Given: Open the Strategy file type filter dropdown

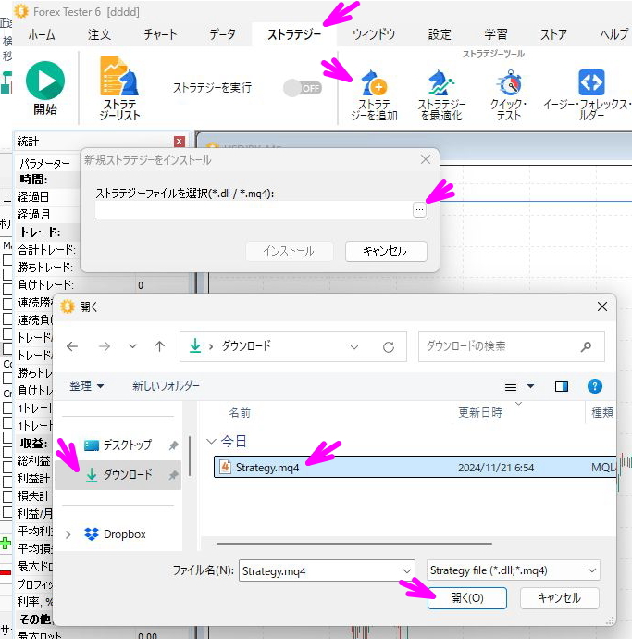Looking at the screenshot, I should 513,570.
